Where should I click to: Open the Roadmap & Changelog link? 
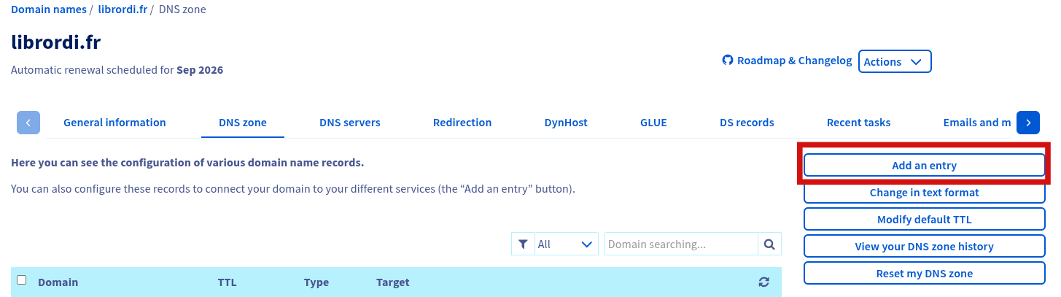point(794,61)
